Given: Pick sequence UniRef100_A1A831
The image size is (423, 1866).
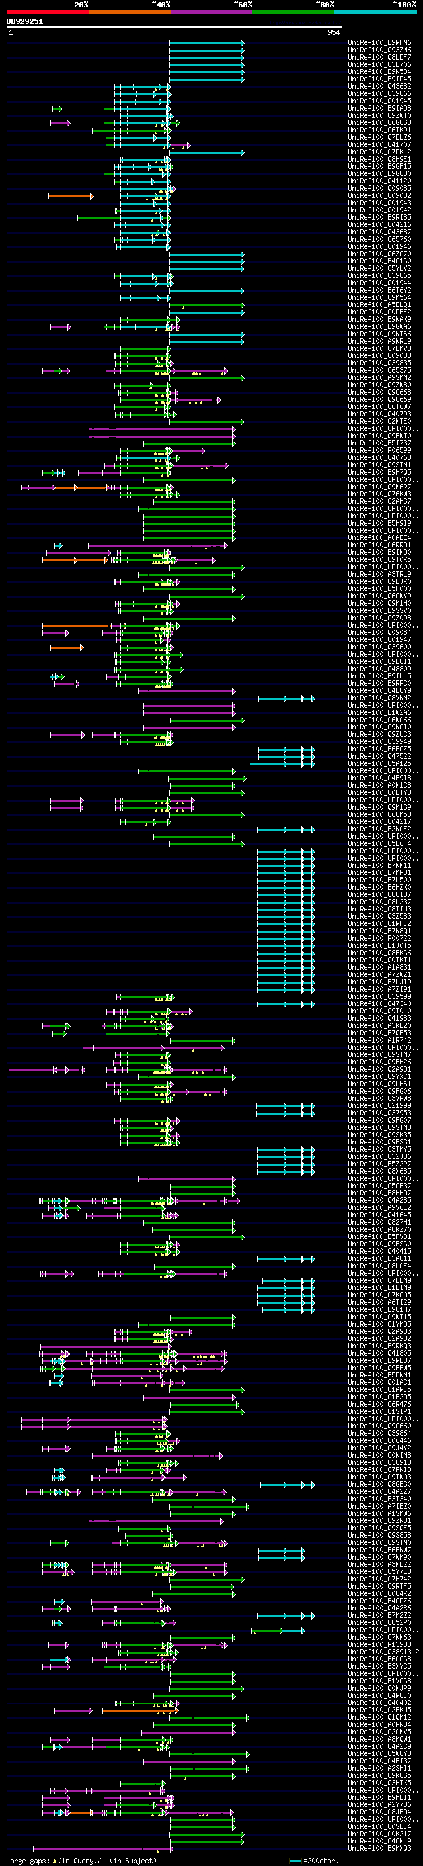Looking at the screenshot, I should coord(379,968).
